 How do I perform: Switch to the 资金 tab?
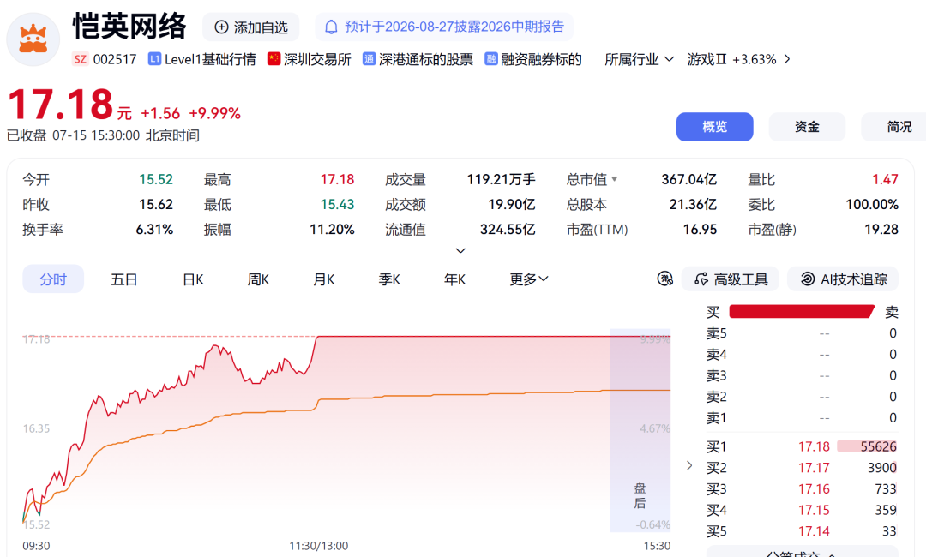point(807,127)
